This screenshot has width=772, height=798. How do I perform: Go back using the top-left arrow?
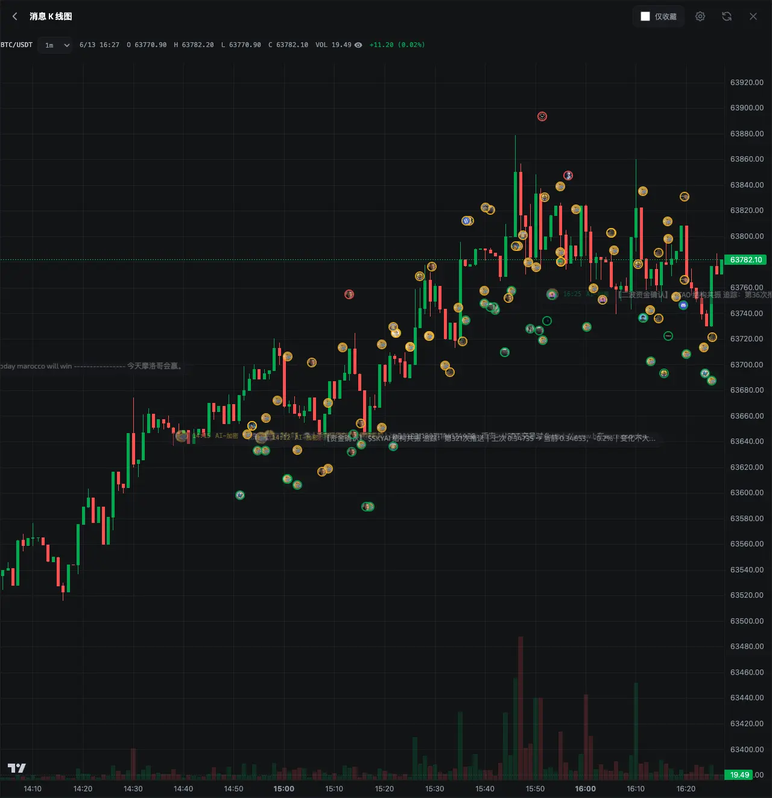pos(15,16)
